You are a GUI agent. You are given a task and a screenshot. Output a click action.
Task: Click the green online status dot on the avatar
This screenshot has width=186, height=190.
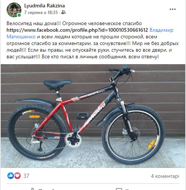19,15
